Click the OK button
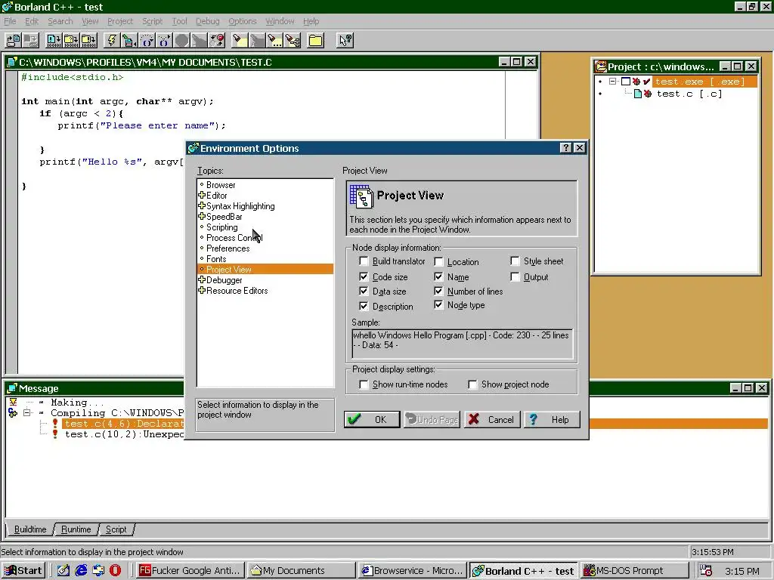This screenshot has width=774, height=580. click(372, 419)
